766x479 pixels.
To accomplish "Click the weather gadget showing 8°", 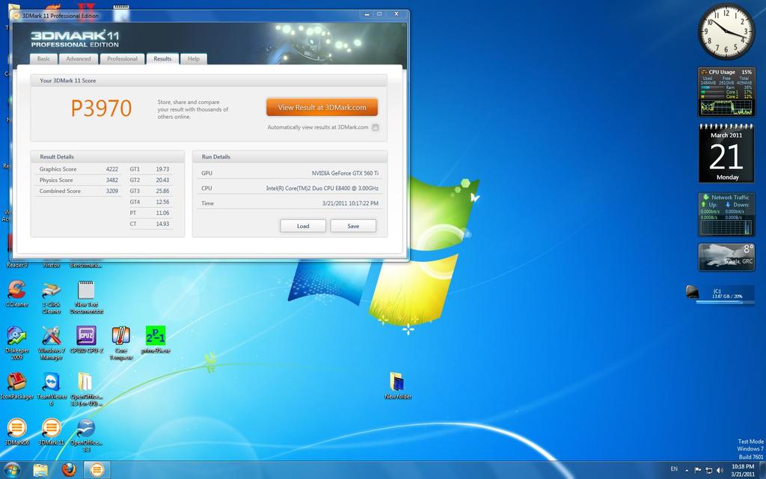I will click(x=726, y=257).
